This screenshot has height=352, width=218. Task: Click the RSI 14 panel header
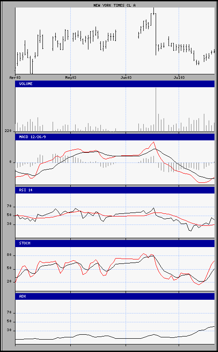[115, 190]
